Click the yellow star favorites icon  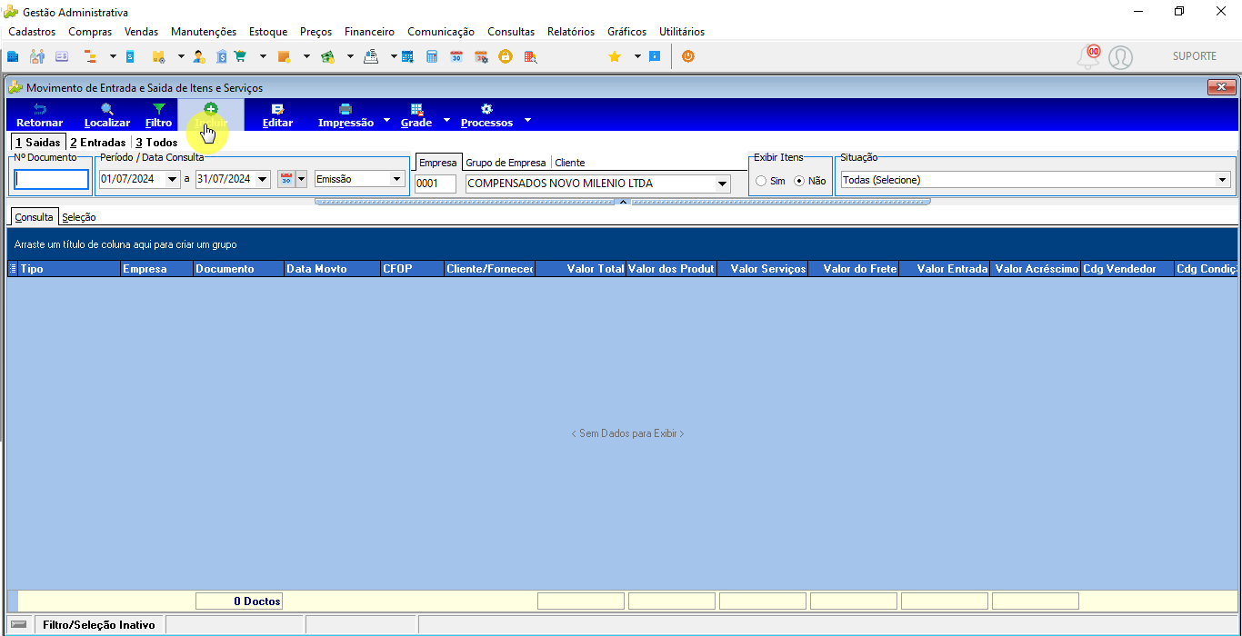tap(615, 56)
